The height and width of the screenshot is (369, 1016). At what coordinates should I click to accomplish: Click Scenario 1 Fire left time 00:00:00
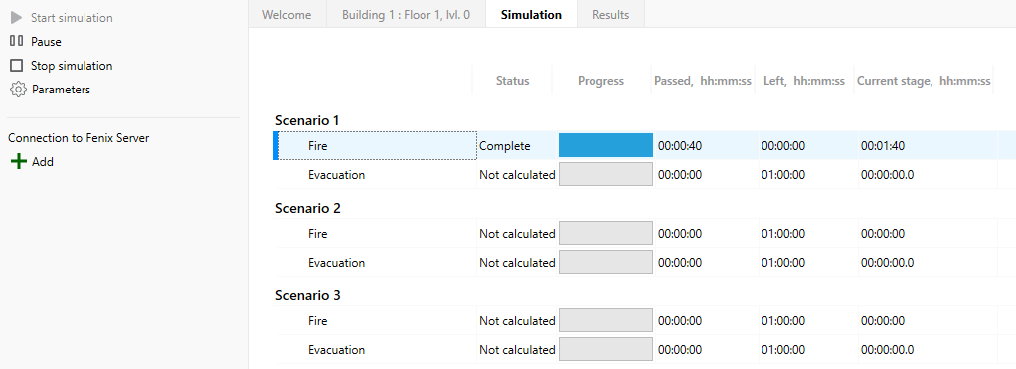783,146
